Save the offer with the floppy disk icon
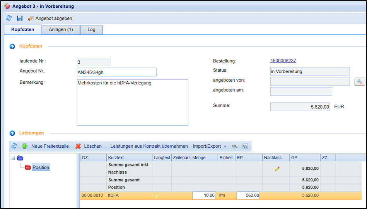The width and height of the screenshot is (367, 209). [x=19, y=18]
